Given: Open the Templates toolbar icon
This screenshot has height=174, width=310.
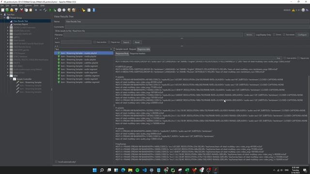Looking at the screenshot, I should tap(7, 10).
